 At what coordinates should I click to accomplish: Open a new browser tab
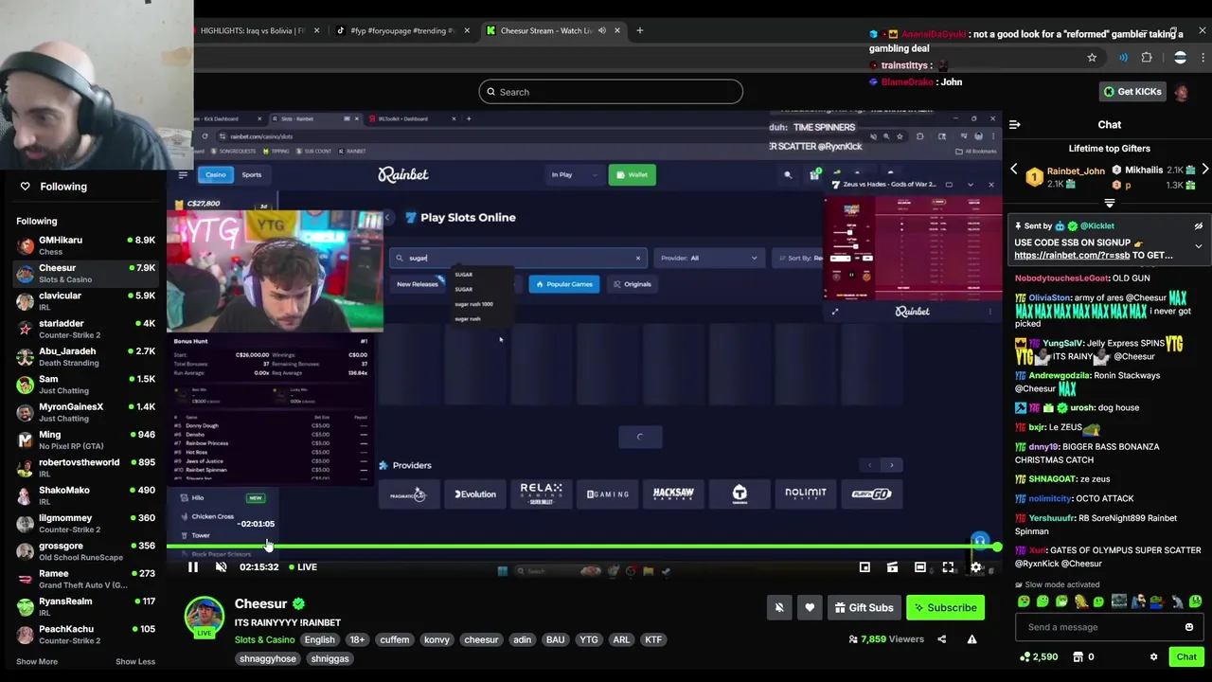(x=639, y=30)
